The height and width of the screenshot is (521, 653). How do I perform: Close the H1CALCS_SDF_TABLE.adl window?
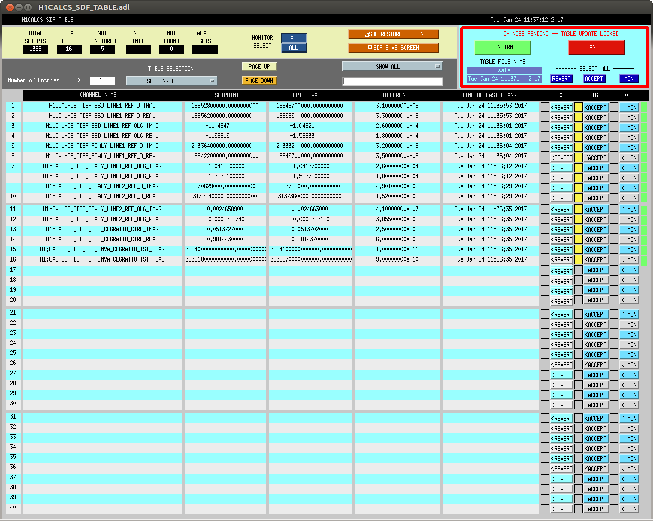pos(10,7)
